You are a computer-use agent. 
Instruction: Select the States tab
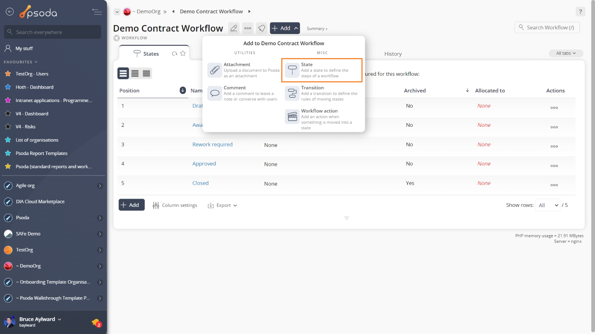151,54
